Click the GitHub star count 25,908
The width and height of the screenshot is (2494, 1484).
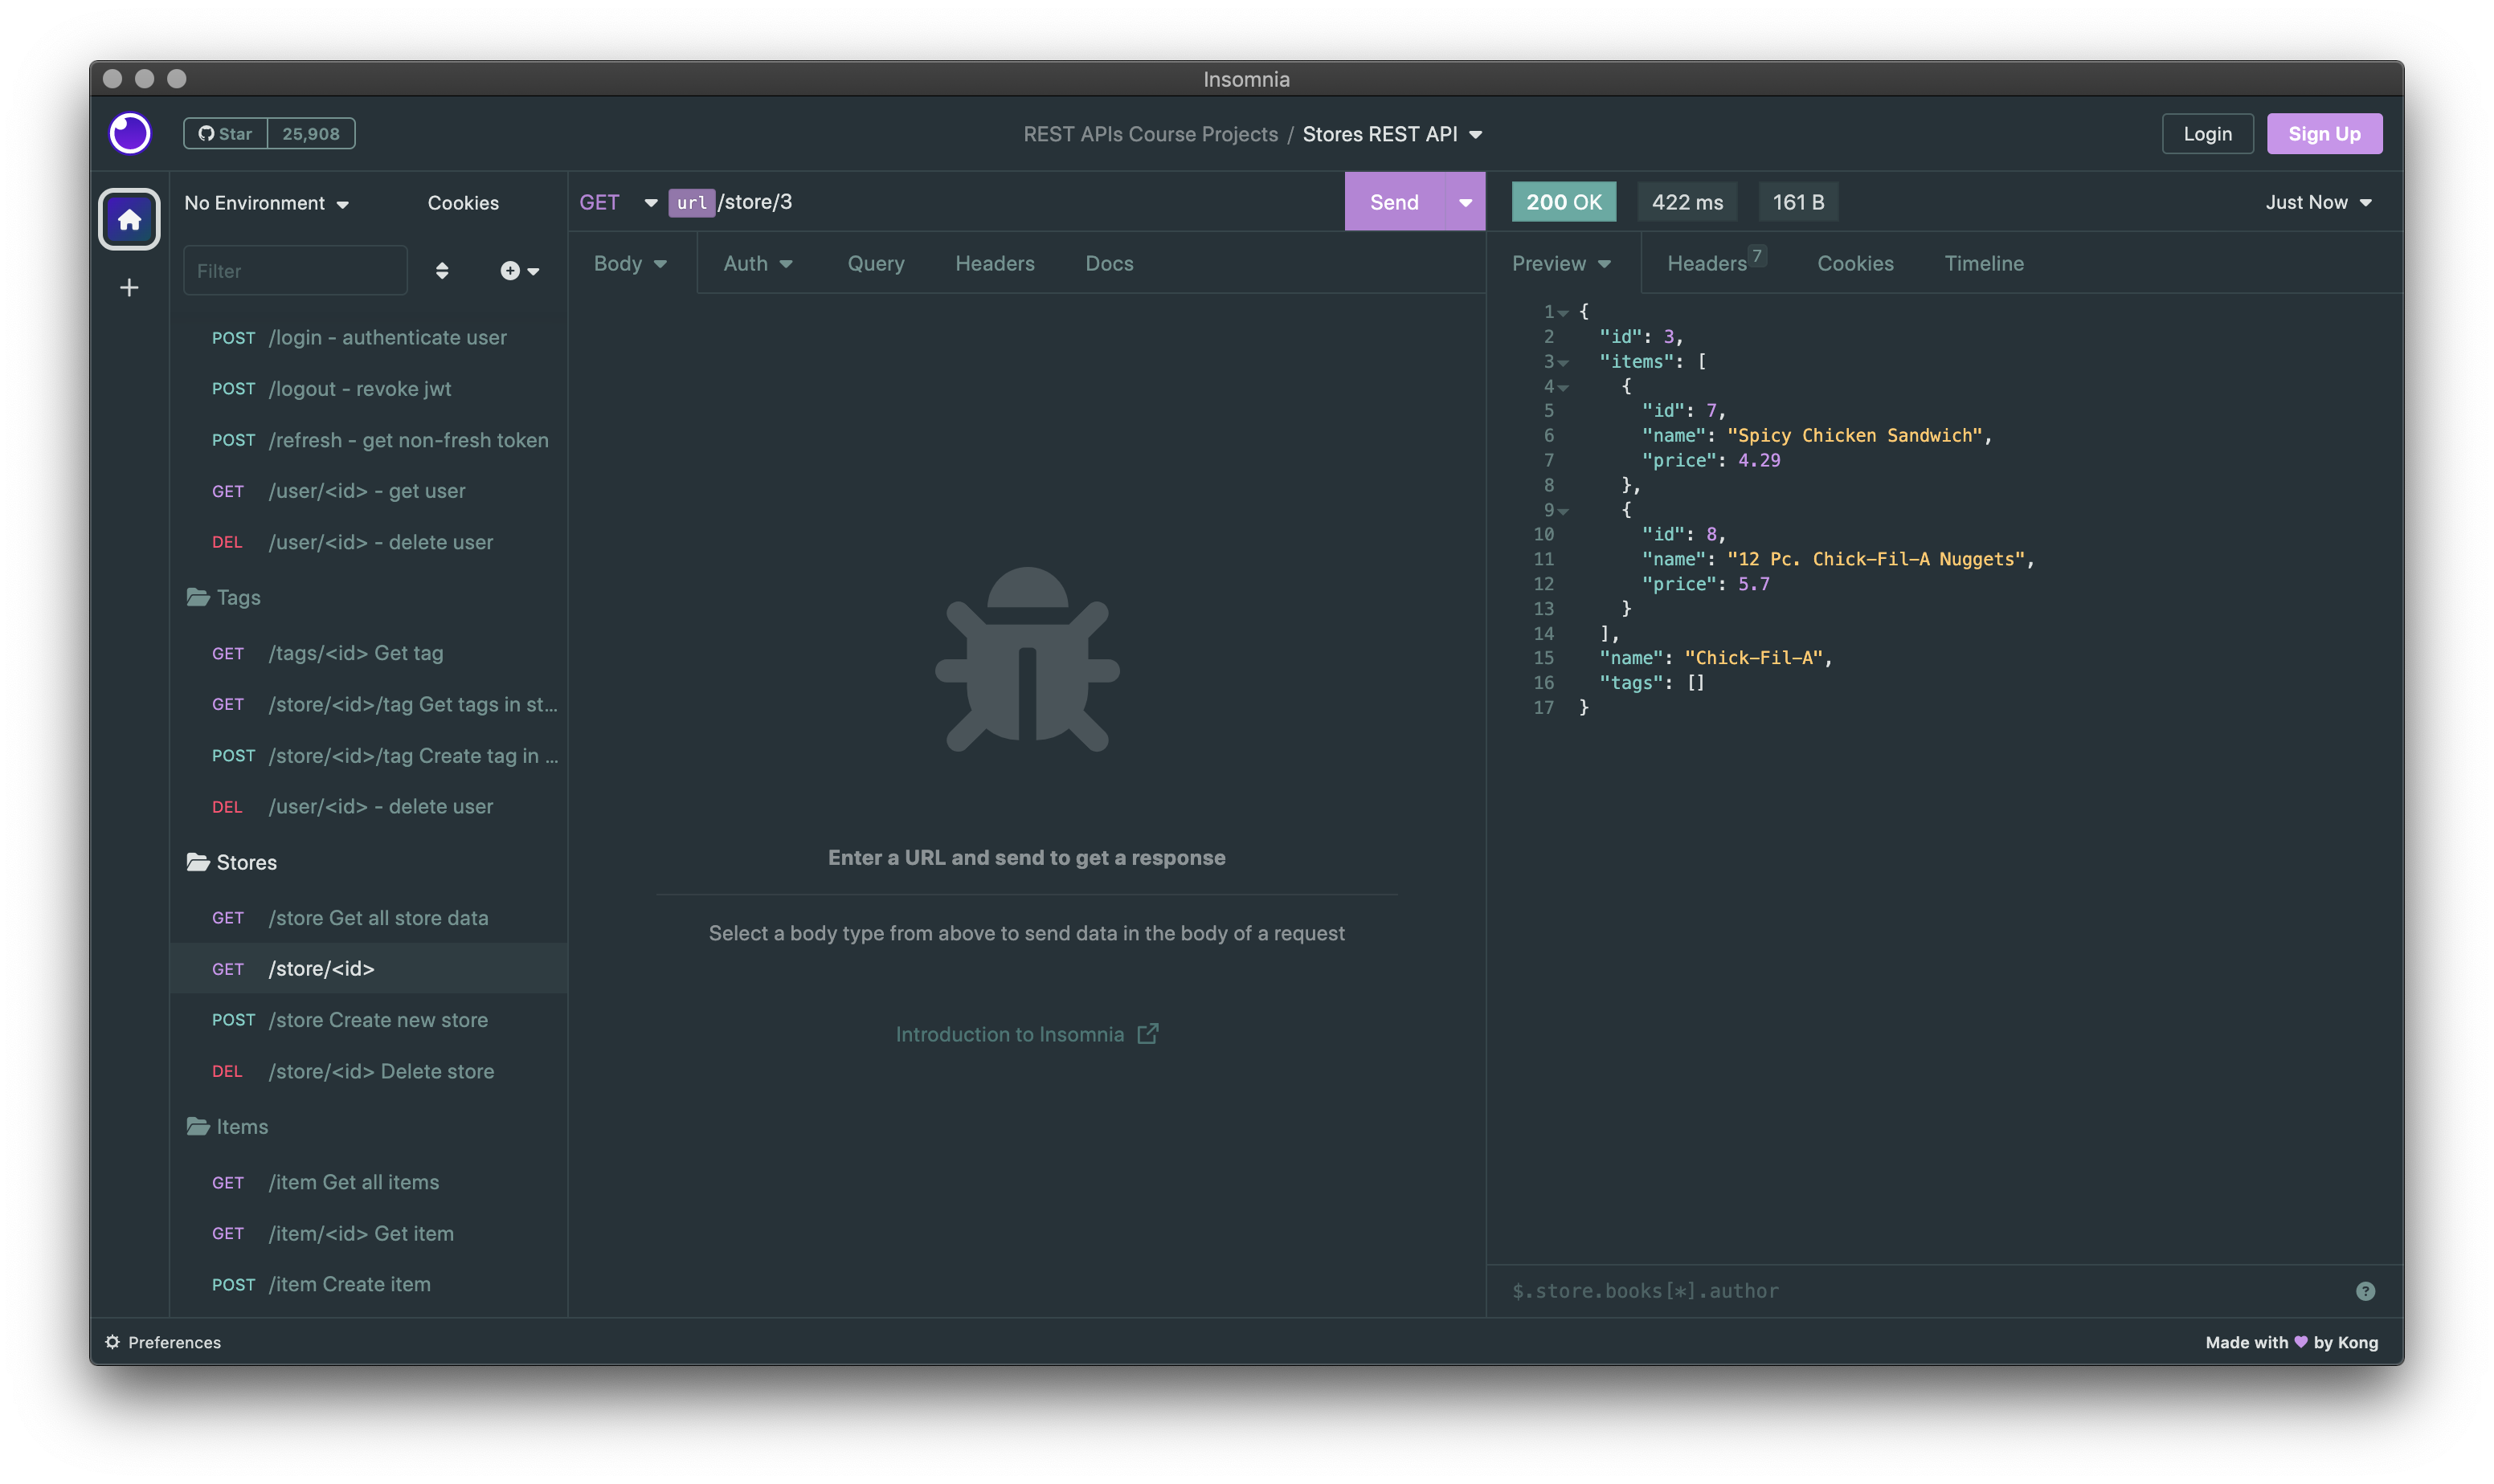pyautogui.click(x=311, y=133)
